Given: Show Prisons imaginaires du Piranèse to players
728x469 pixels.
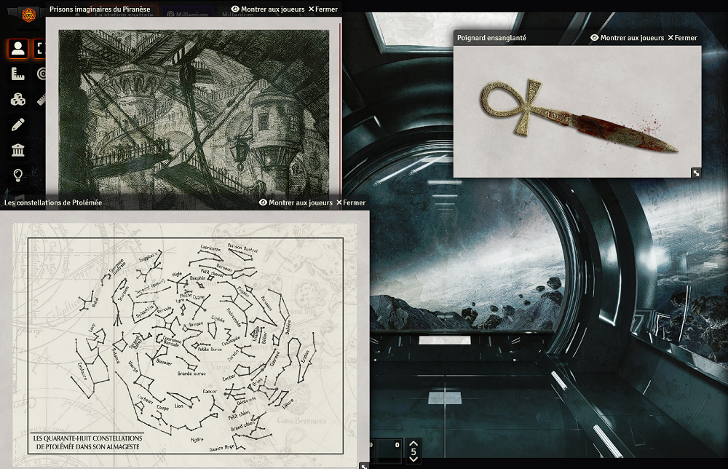Looking at the screenshot, I should point(267,9).
